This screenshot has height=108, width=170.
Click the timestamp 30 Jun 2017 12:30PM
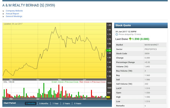(126, 32)
